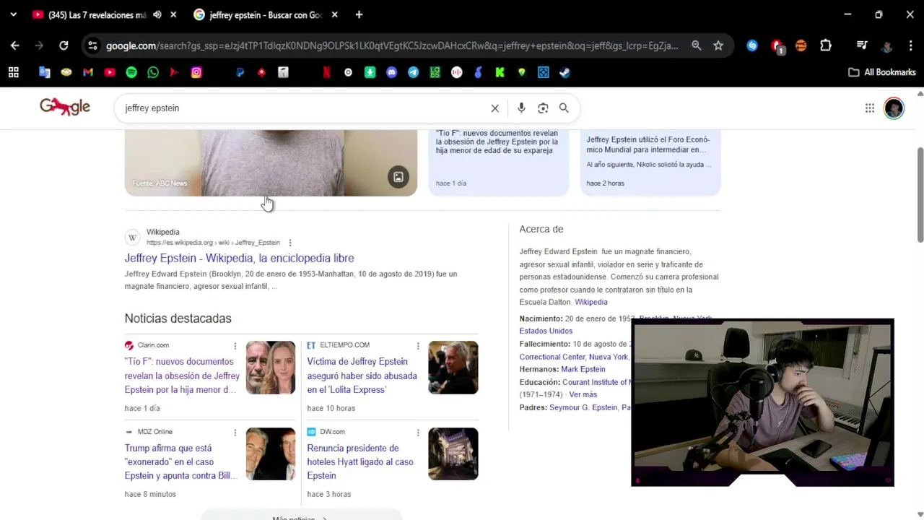Click the jeffrey epstein search box
Viewport: 924px width, 520px height.
click(303, 108)
